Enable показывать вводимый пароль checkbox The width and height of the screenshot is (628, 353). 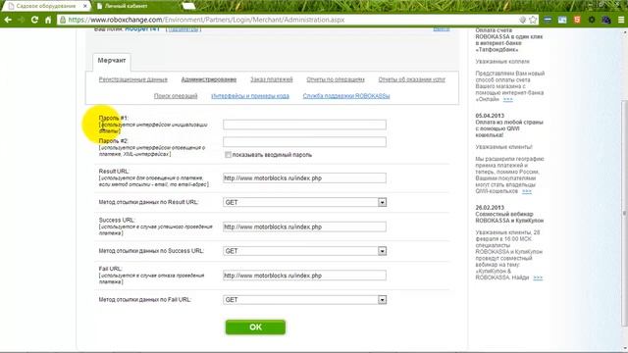[228, 155]
